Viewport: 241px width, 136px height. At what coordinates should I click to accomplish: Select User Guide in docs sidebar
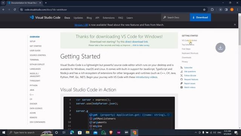(x=35, y=51)
